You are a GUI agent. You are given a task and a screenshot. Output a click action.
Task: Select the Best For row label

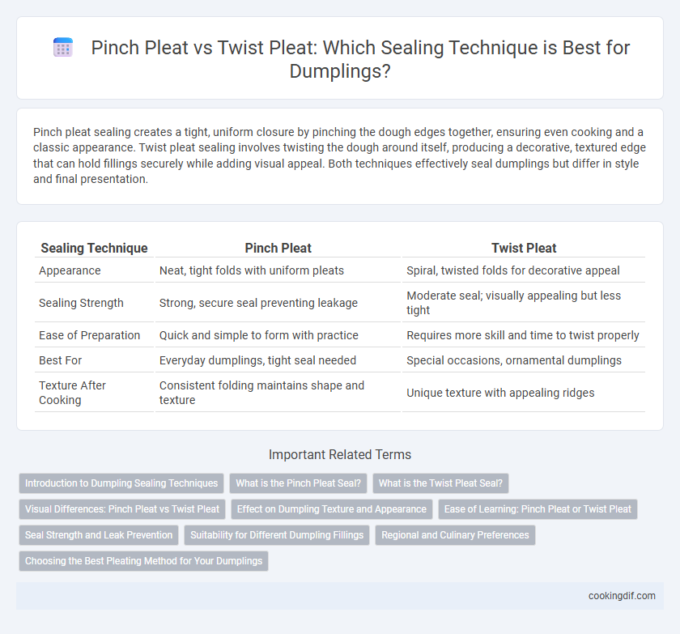coord(60,360)
